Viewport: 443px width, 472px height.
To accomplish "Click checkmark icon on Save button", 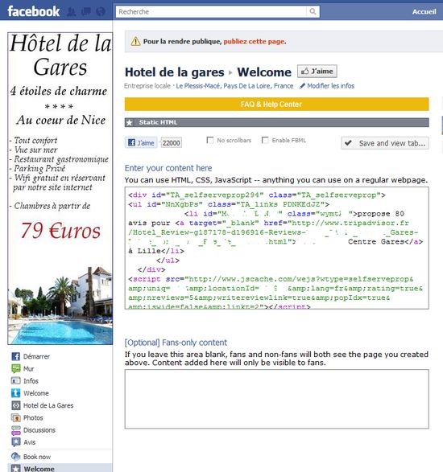I will (348, 143).
